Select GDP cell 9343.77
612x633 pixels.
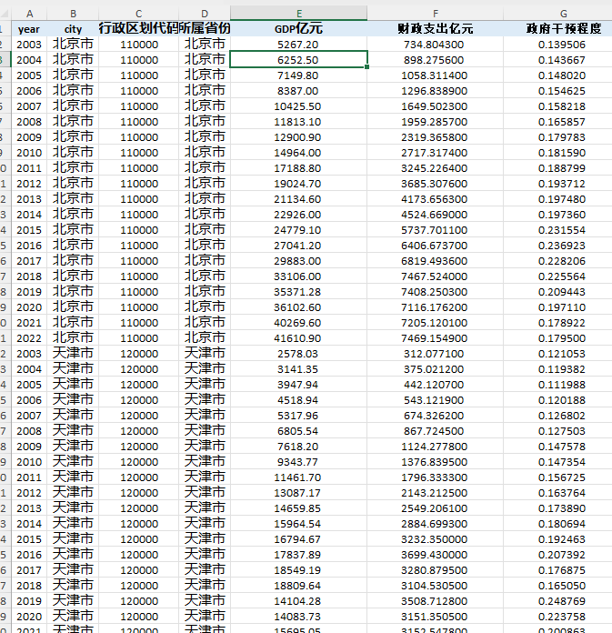(299, 462)
